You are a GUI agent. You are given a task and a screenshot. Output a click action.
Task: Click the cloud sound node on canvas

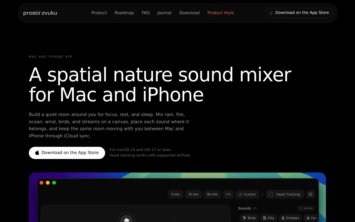127,219
